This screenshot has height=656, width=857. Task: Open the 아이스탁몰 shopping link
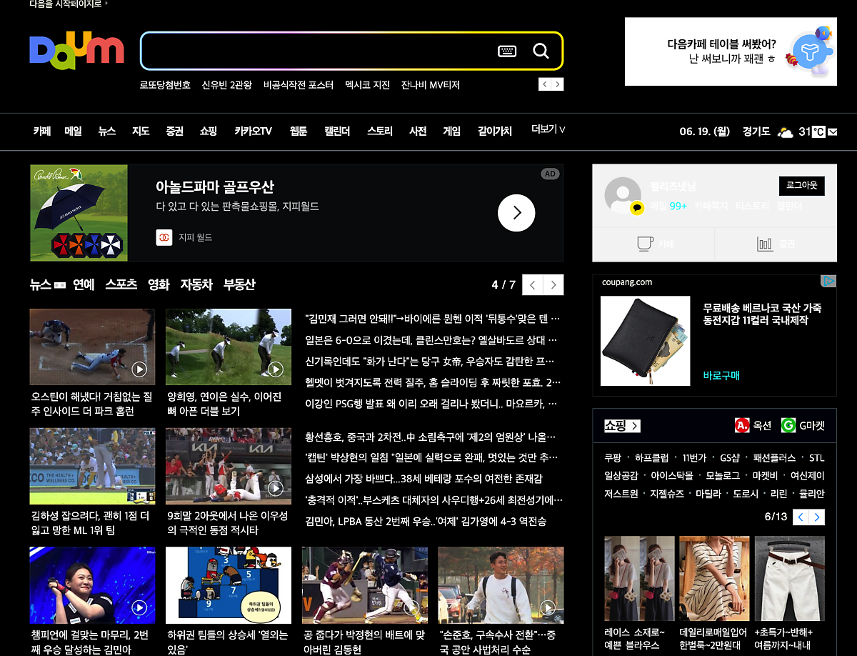tap(672, 475)
